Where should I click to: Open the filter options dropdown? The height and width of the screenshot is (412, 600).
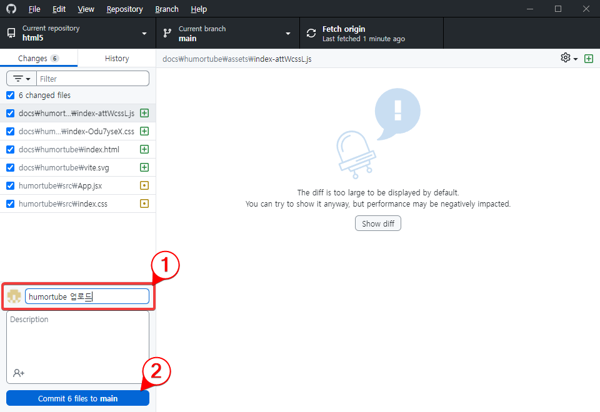coord(22,79)
